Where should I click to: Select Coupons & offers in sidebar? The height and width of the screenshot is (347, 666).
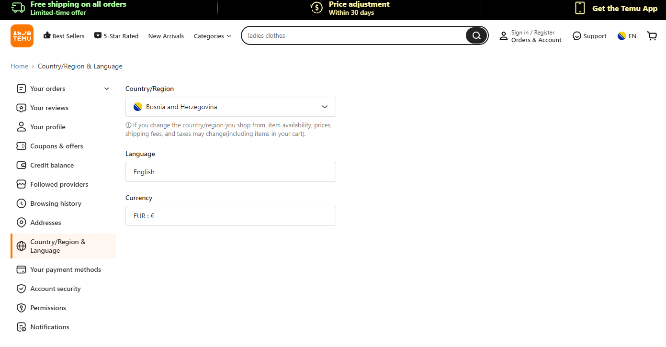(56, 146)
